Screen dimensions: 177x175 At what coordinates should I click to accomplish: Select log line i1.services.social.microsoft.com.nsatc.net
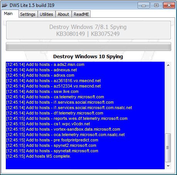69,108
